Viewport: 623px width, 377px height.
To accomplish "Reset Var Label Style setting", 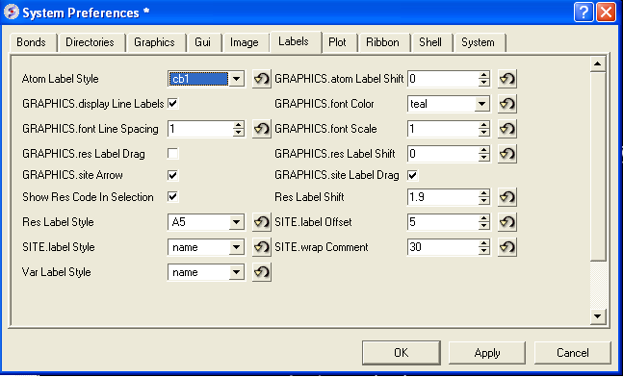I will (x=262, y=272).
